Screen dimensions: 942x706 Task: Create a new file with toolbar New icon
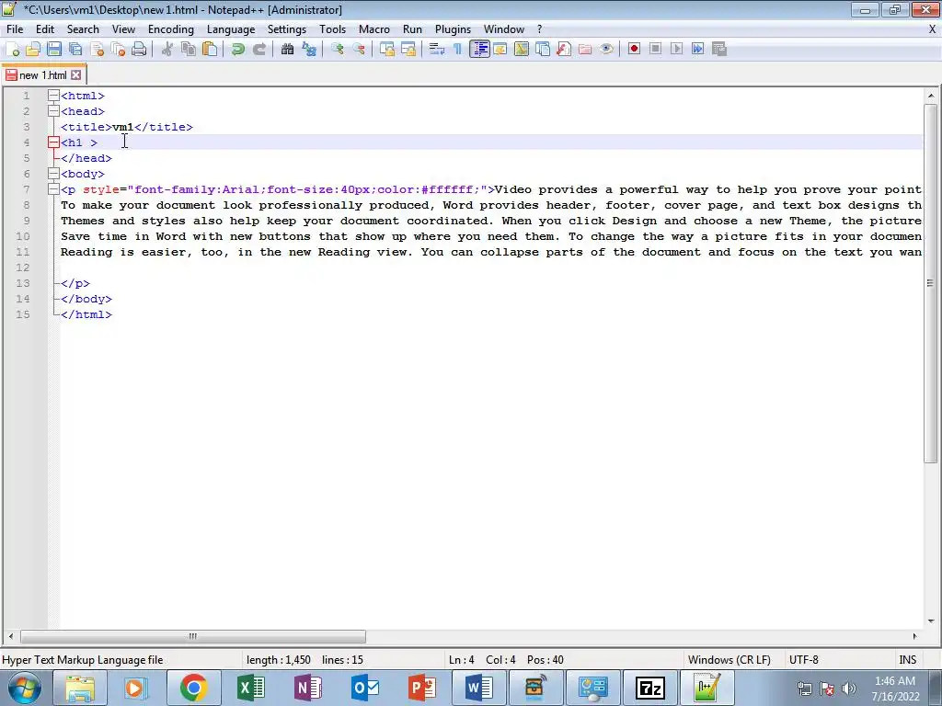click(12, 50)
